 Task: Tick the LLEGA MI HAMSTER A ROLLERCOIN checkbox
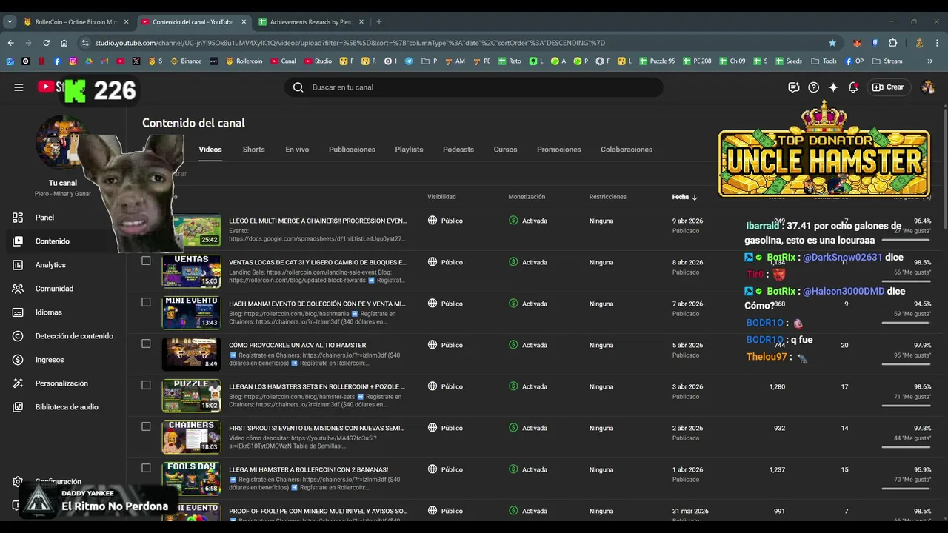coord(146,468)
